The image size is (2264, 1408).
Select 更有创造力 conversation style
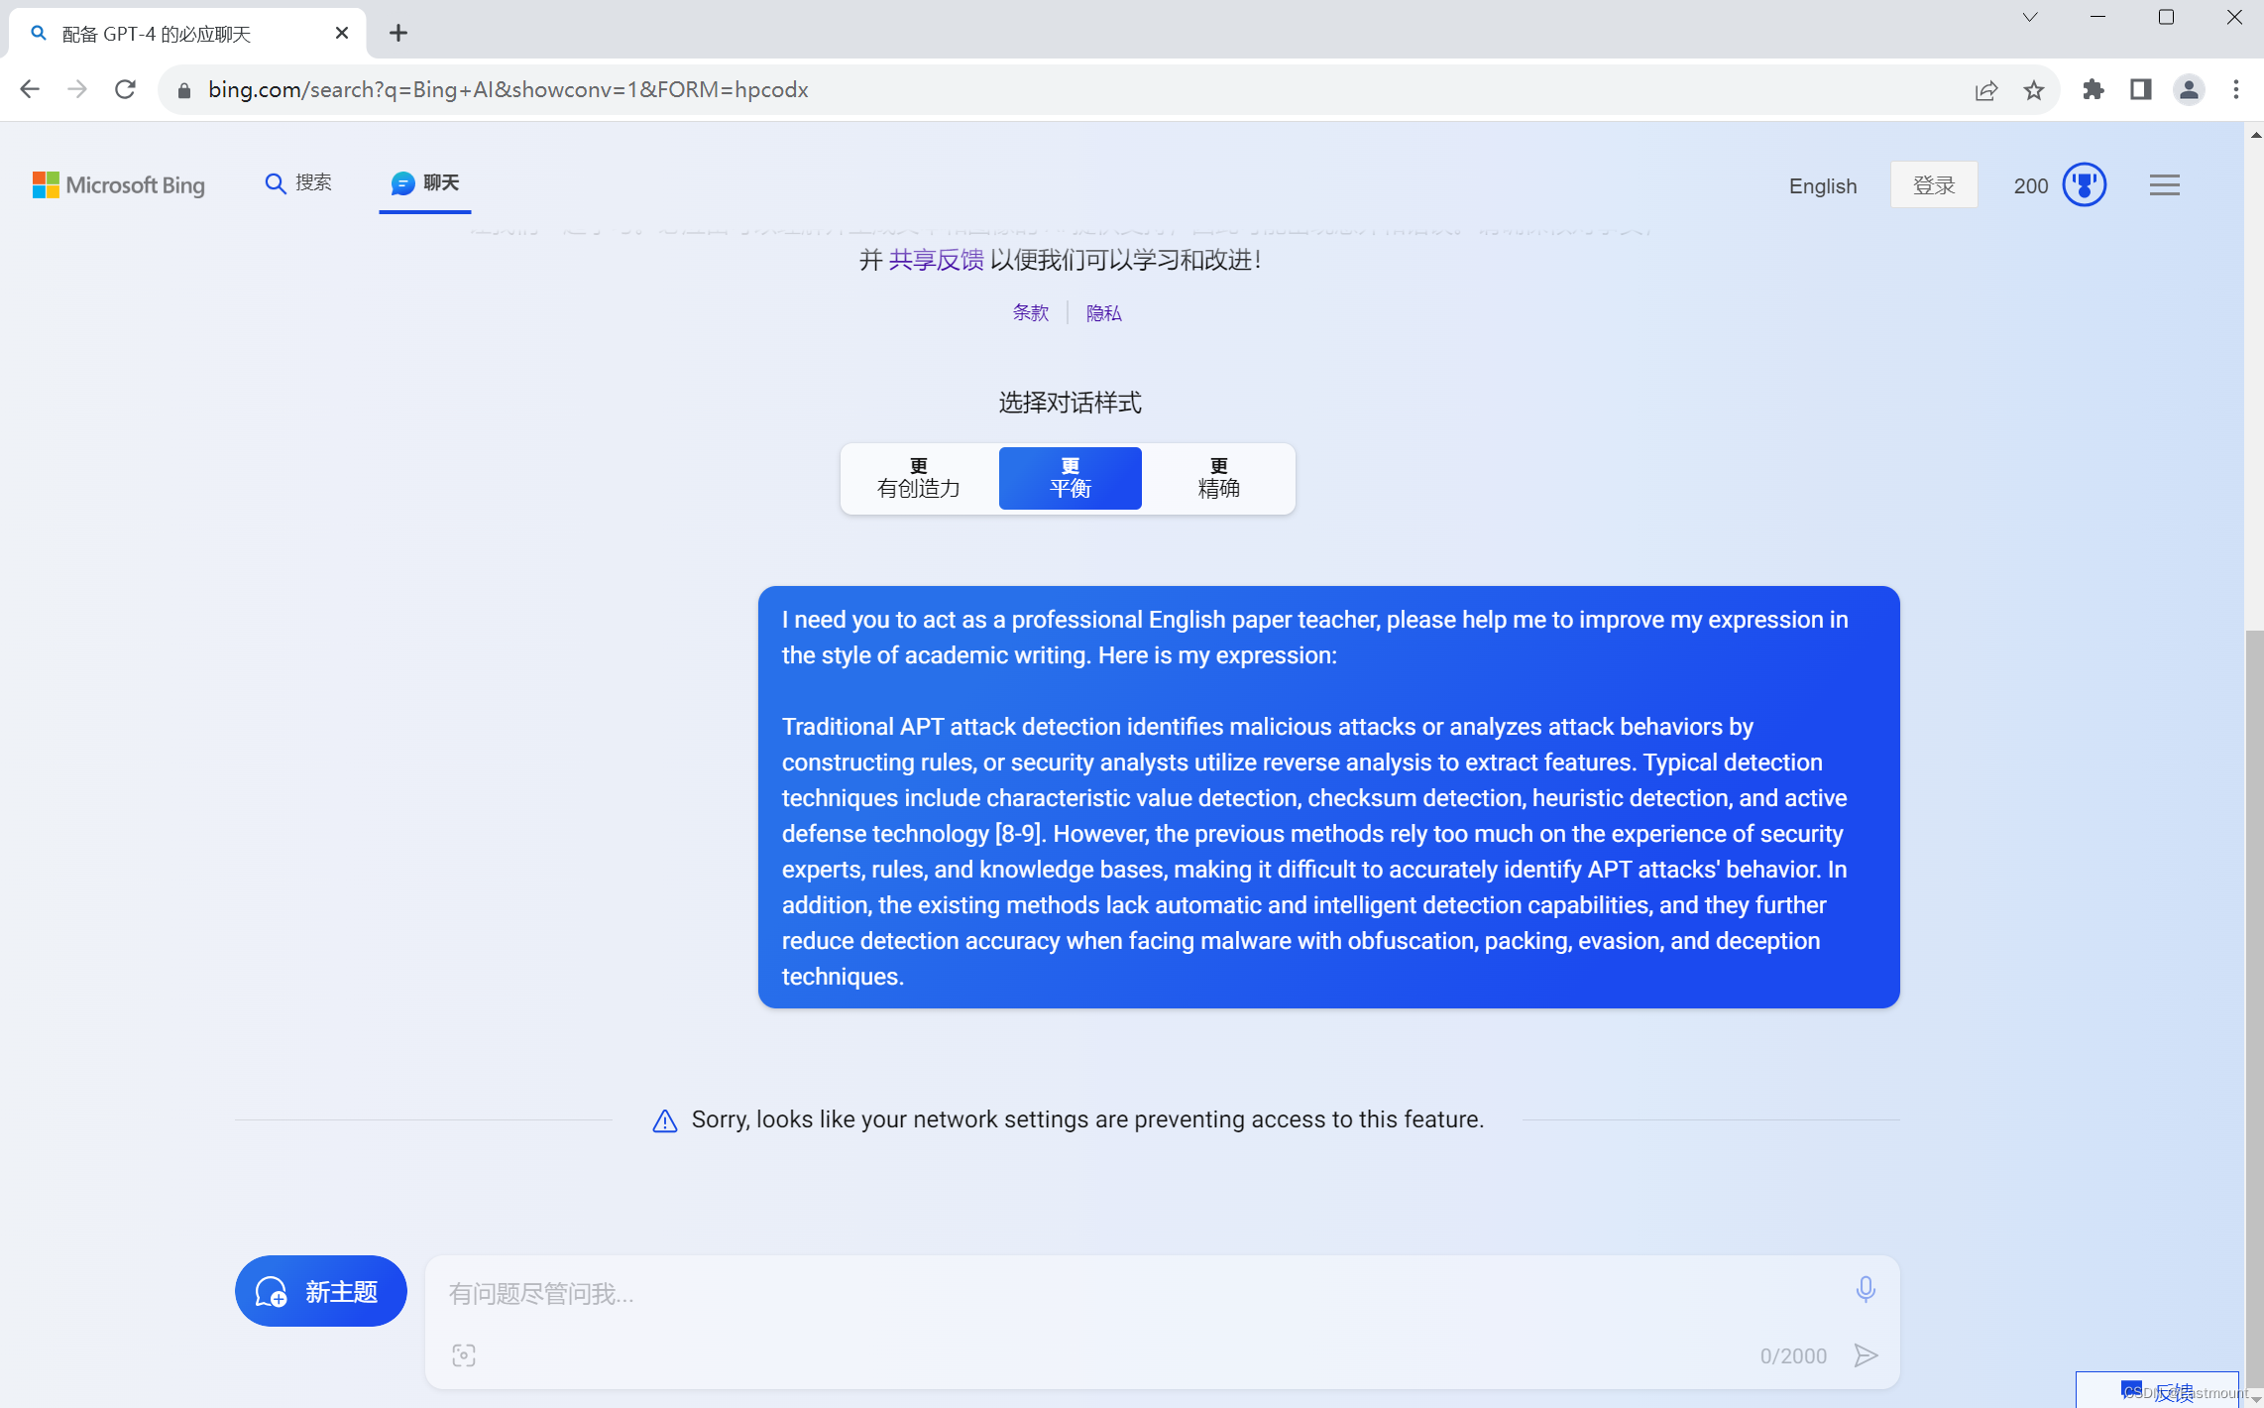coord(919,478)
